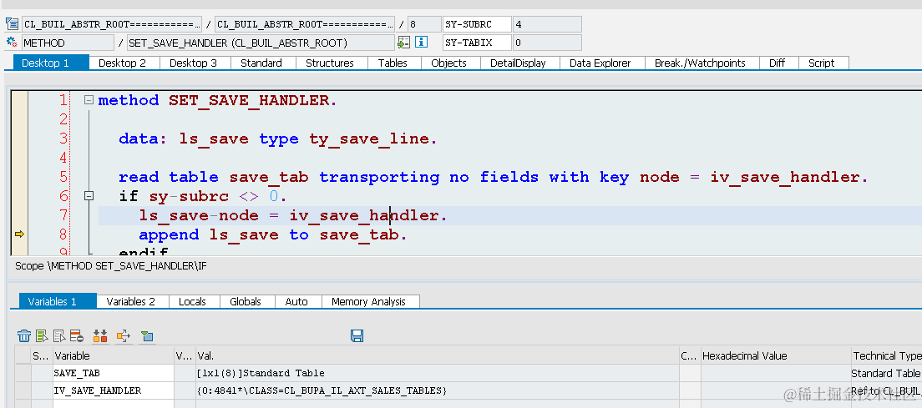Open the Diff tab
Image resolution: width=922 pixels, height=408 pixels.
tap(778, 63)
